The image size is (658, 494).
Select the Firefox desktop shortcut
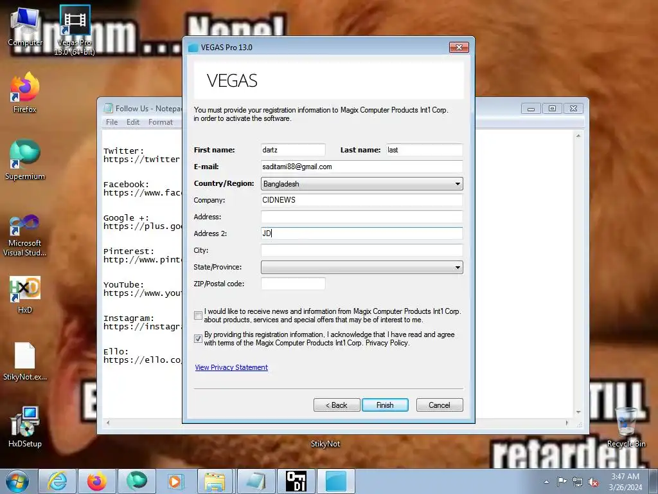pos(25,93)
